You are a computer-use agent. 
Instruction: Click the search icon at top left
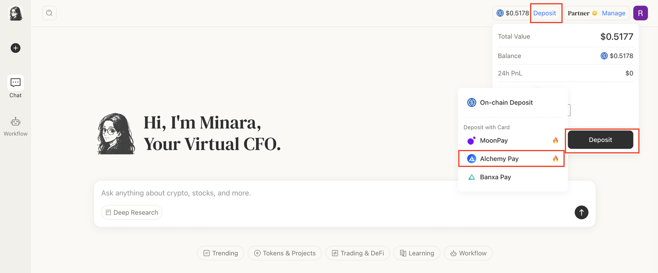point(49,13)
